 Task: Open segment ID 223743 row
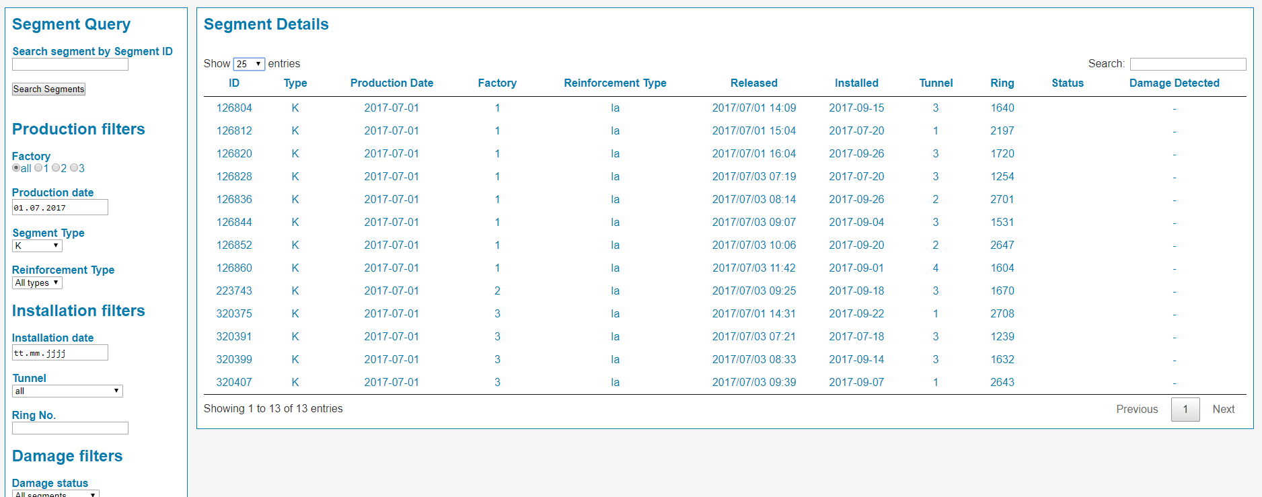point(234,291)
